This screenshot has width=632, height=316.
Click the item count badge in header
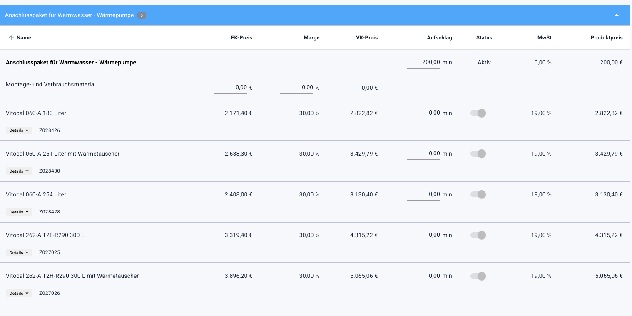142,15
